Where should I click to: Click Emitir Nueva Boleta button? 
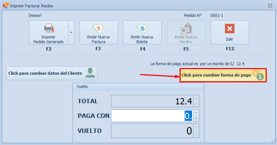[x=142, y=33]
